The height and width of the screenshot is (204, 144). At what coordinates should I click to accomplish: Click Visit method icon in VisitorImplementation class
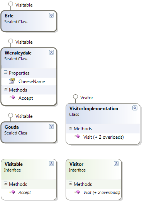point(77,136)
